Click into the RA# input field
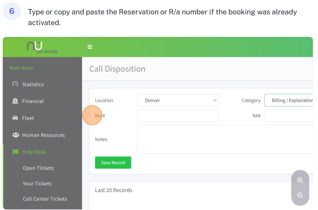 pyautogui.click(x=288, y=116)
